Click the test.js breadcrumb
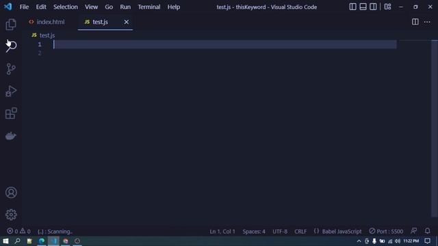Screen dimensions: 438x246 (47, 36)
